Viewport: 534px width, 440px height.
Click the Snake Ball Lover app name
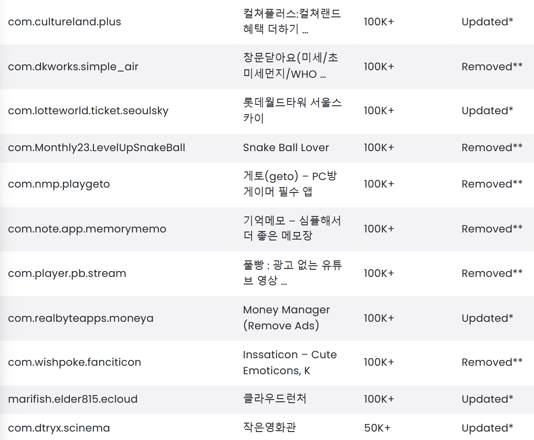coord(286,148)
